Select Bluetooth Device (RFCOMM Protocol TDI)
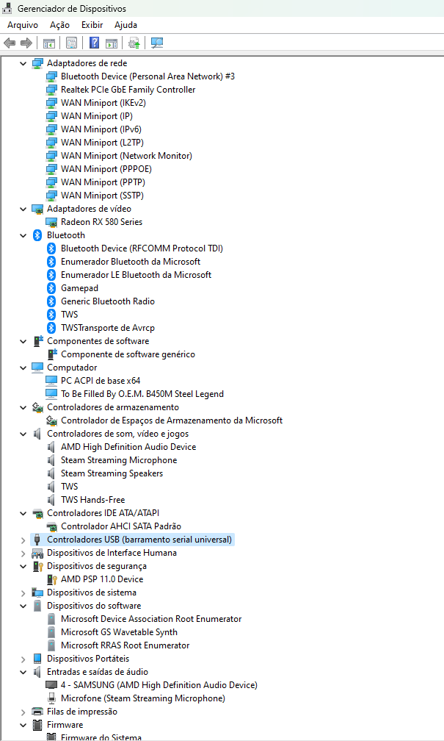The image size is (444, 741). [x=142, y=248]
